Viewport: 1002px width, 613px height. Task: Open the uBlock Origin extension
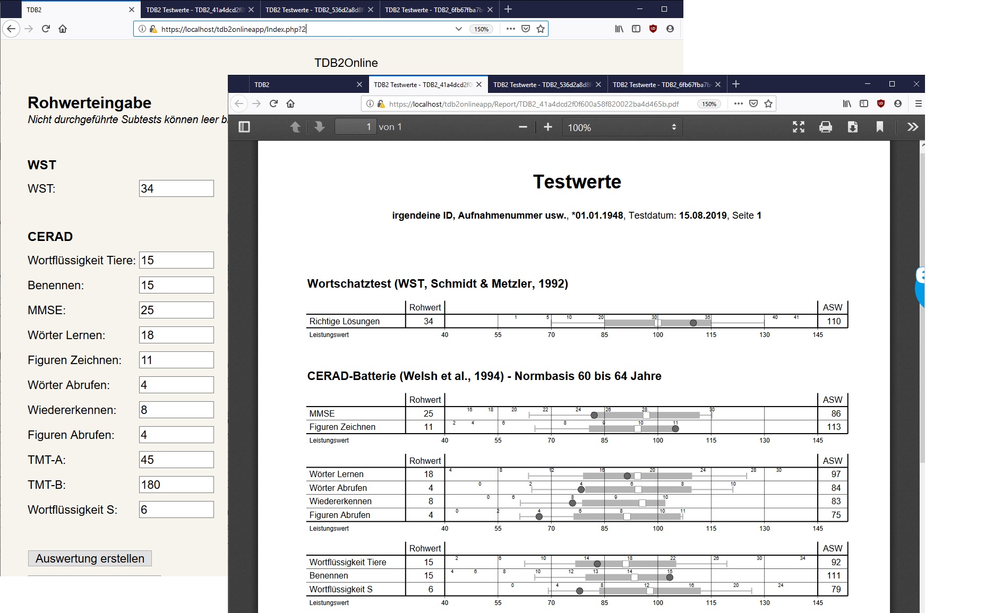pos(881,103)
